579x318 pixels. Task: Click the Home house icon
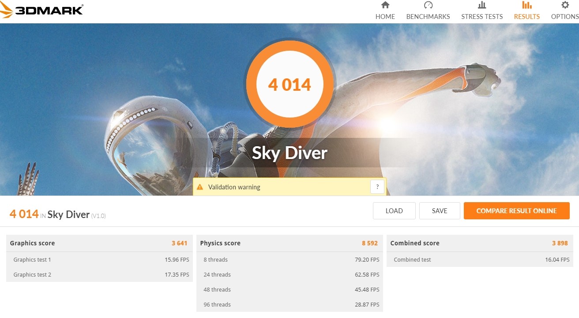[385, 5]
